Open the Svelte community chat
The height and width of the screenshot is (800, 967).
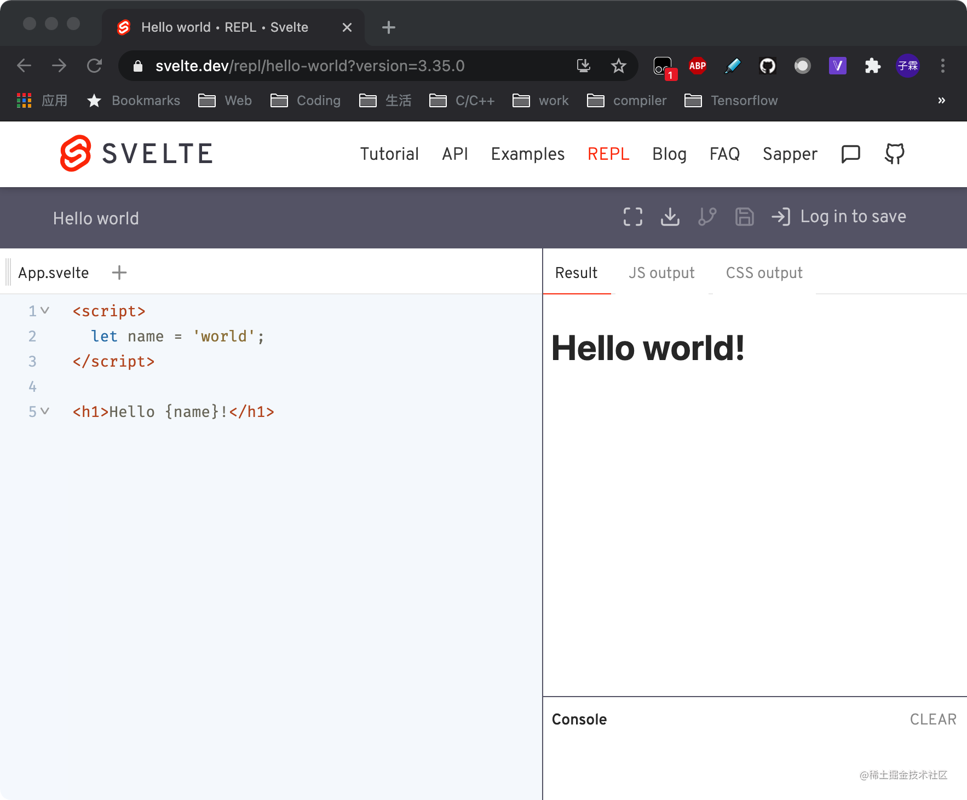click(850, 154)
